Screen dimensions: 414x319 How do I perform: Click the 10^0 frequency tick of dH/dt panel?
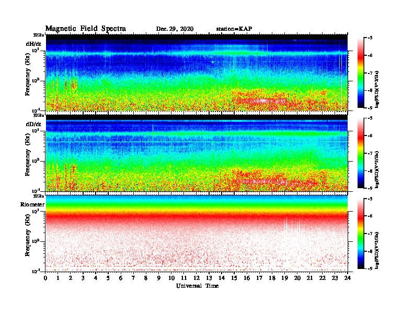[x=35, y=80]
